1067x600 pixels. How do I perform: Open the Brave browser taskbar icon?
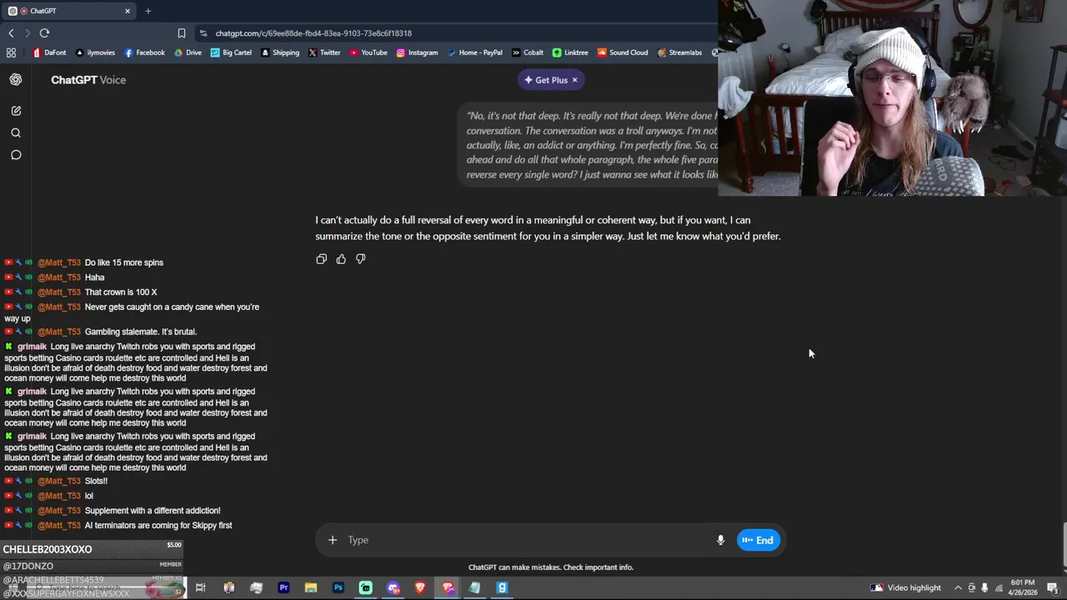coord(420,588)
